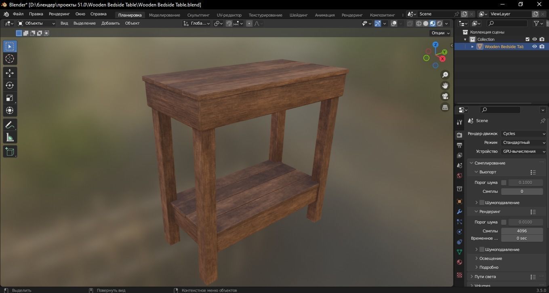Switch to solid viewport shading
This screenshot has height=293, width=549.
coord(425,23)
